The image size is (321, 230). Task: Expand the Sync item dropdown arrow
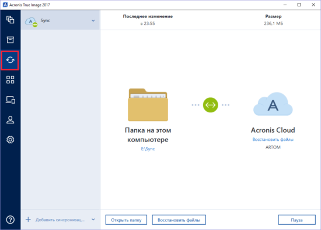click(93, 20)
